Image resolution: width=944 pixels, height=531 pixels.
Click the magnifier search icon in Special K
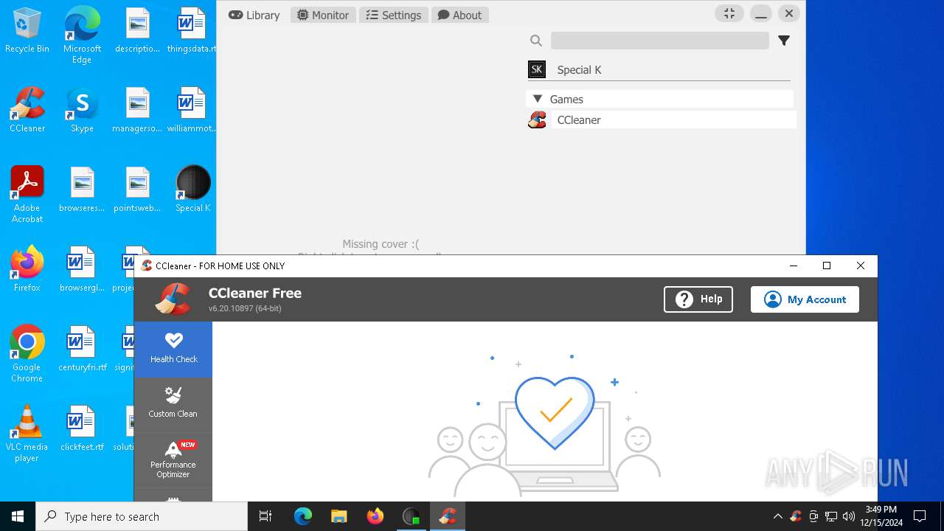point(536,41)
